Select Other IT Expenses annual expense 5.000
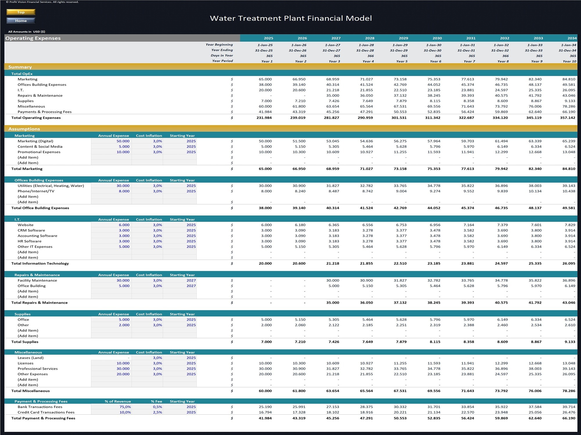 click(111, 247)
